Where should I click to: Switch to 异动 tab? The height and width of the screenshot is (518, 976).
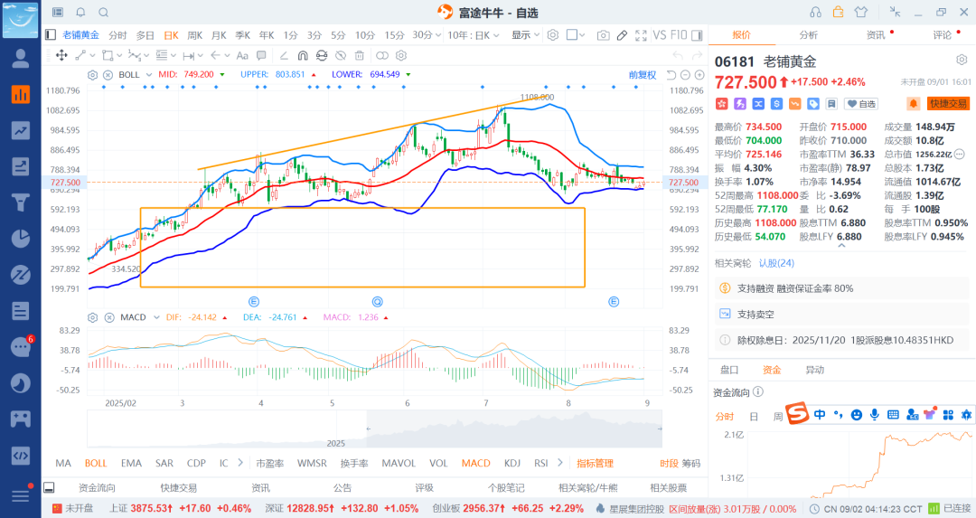pos(815,370)
